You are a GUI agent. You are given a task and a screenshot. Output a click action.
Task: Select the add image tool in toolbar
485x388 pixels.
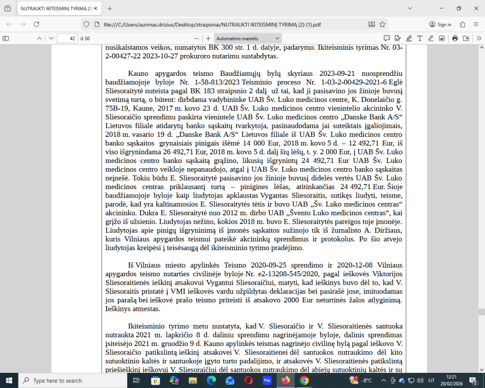442,38
